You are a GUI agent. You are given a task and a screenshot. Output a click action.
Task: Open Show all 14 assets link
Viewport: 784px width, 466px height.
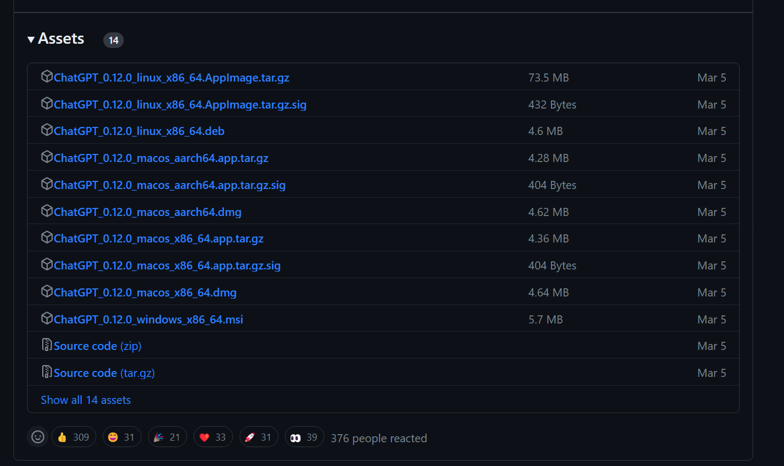pyautogui.click(x=85, y=400)
